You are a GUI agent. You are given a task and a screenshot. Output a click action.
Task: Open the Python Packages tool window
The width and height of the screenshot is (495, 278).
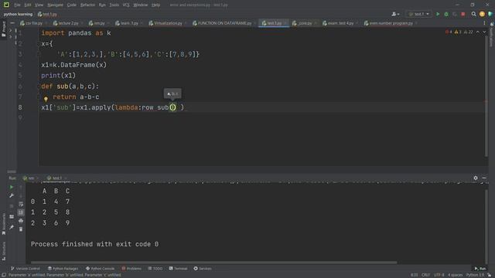(x=63, y=269)
